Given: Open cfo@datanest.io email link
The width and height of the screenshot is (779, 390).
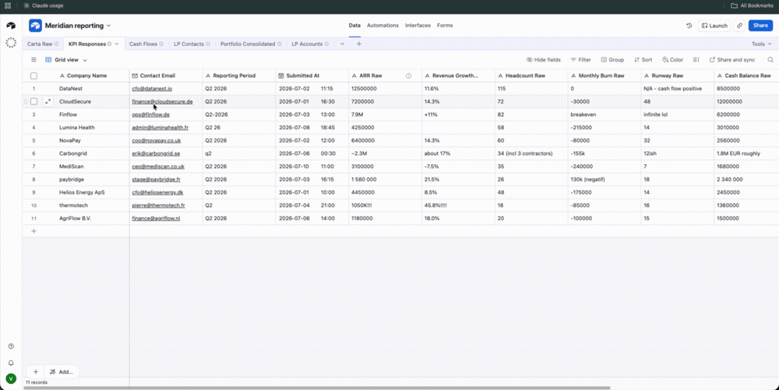Looking at the screenshot, I should click(152, 89).
